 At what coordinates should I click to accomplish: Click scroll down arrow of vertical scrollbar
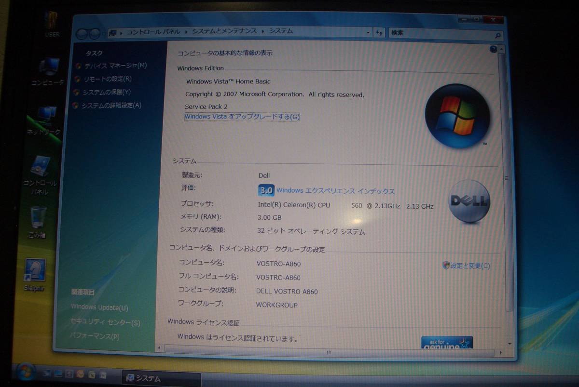[x=510, y=344]
